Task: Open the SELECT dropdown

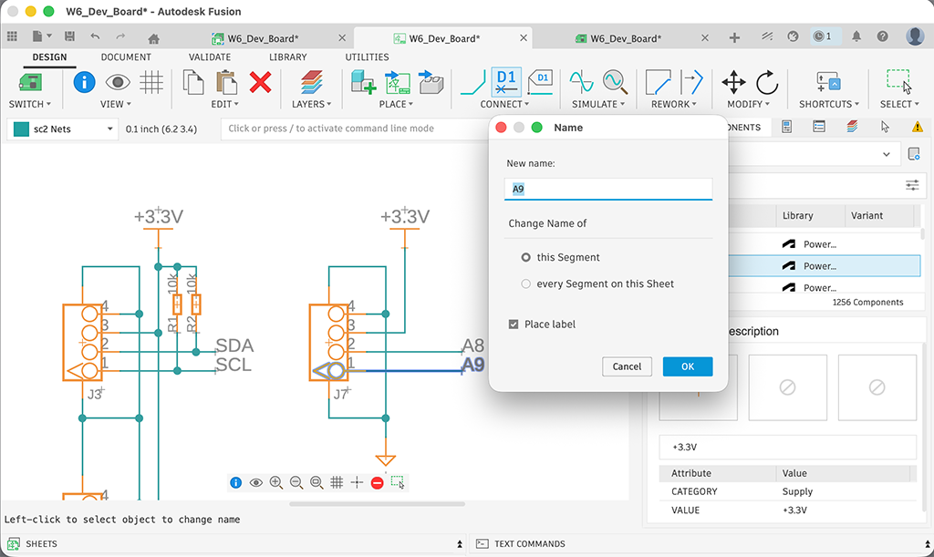Action: [x=899, y=104]
